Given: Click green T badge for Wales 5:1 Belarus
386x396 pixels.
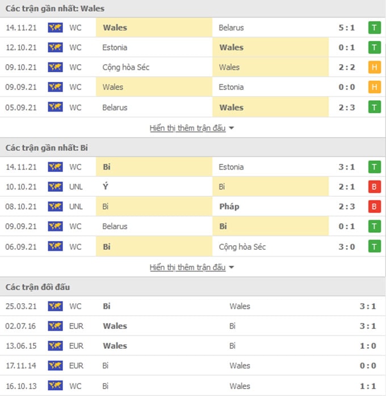Looking at the screenshot, I should (375, 27).
